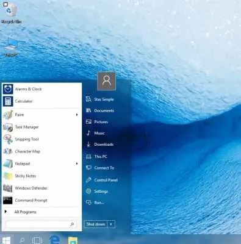The image size is (241, 244).
Task: Open the Recycle Bin desktop icon
Action: click(x=10, y=10)
